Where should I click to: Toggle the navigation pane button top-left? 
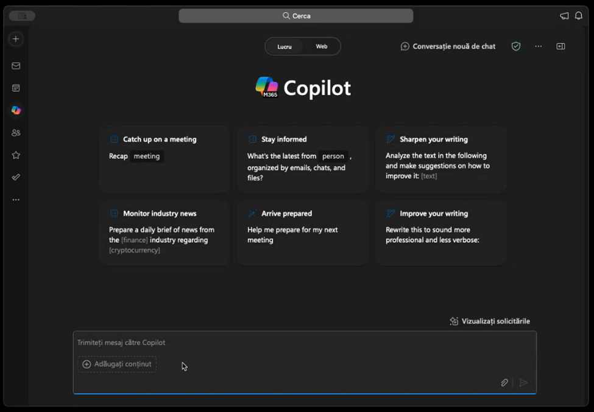click(x=22, y=15)
